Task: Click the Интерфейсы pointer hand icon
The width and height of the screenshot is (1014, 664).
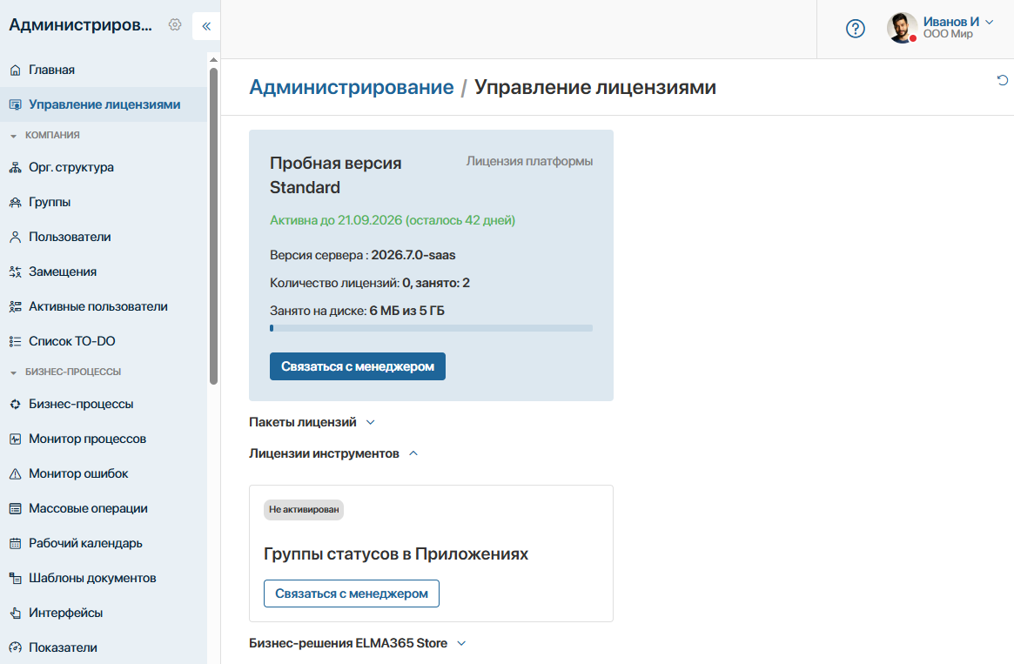Action: 16,613
